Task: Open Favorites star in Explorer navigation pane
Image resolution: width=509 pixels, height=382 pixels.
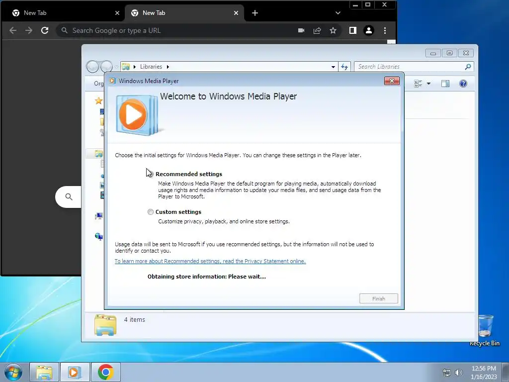Action: pos(99,100)
